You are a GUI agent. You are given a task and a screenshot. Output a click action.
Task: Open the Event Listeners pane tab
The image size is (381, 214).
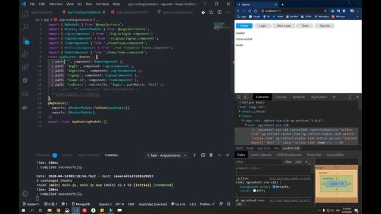click(261, 155)
